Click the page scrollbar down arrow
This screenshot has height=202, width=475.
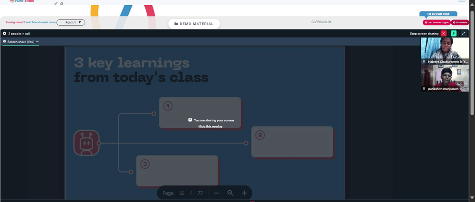(472, 199)
